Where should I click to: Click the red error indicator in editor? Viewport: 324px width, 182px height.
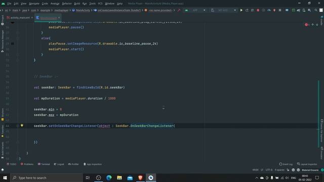click(x=307, y=25)
